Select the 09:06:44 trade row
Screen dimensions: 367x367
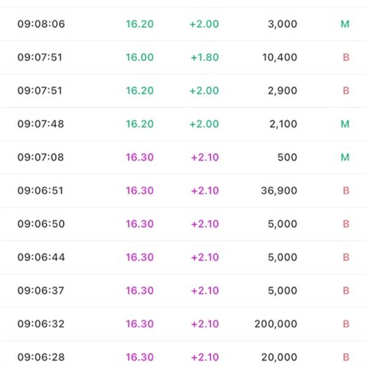click(183, 258)
